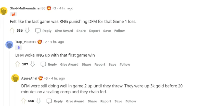Screen dimensions: 204x106
Task: Click Shot-Mathematician58's avatar icon
Action: pyautogui.click(x=4, y=11)
